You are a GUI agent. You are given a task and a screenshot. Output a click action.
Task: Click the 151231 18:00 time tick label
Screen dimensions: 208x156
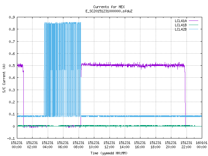[155, 145]
